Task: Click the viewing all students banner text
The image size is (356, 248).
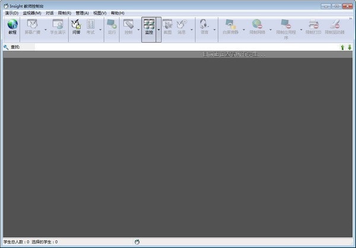Action: (x=234, y=54)
